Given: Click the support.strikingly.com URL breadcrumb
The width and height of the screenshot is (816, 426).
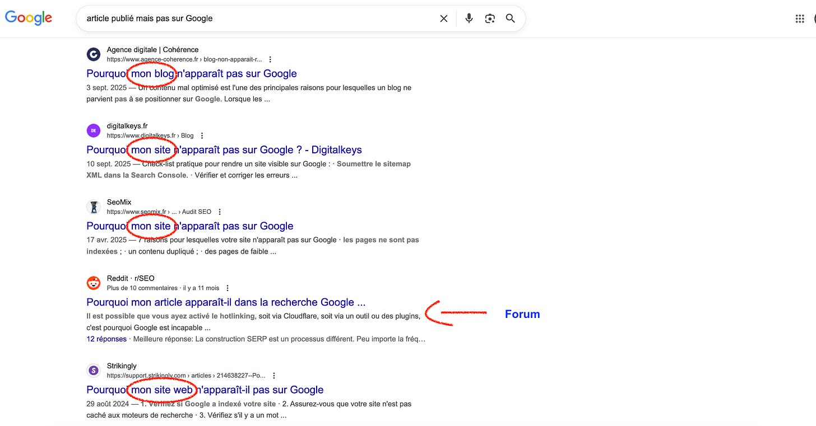Looking at the screenshot, I should tap(186, 376).
